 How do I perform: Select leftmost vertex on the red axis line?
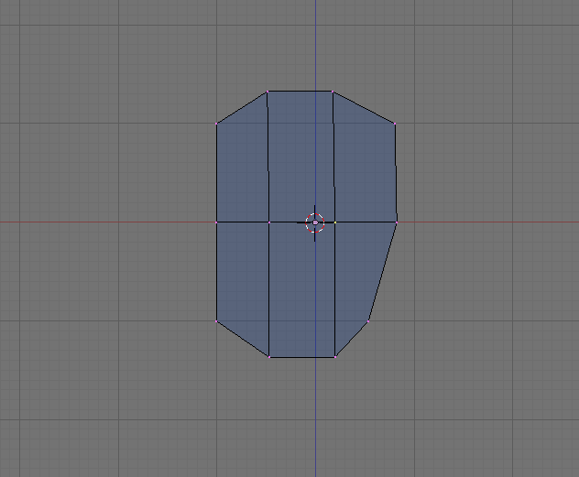pyautogui.click(x=216, y=222)
